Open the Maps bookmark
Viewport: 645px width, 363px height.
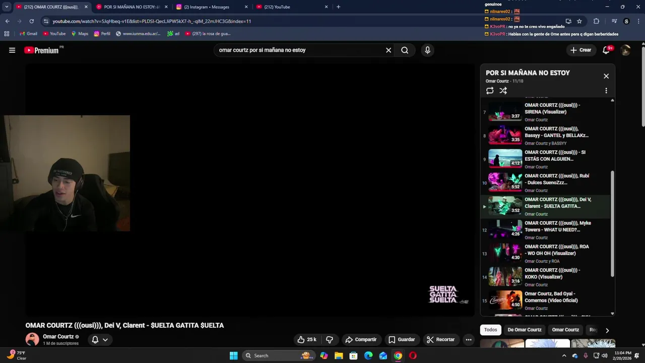point(80,34)
